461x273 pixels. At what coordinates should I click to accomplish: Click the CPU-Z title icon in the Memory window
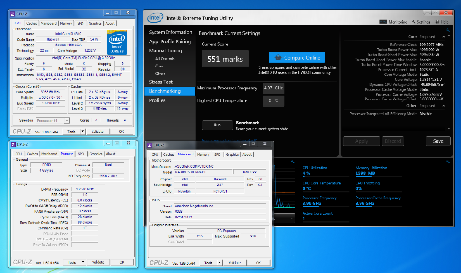coord(13,144)
